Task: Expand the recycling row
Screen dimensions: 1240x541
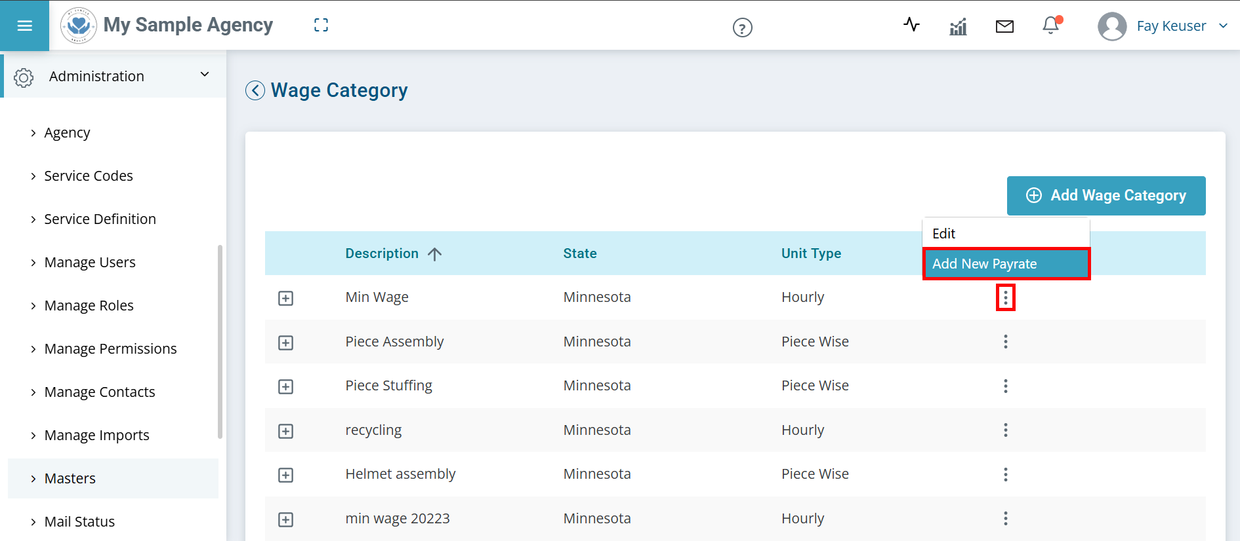Action: [285, 431]
